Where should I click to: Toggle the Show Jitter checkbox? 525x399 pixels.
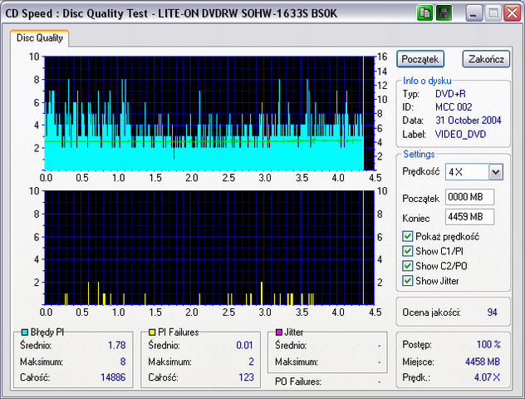(408, 281)
